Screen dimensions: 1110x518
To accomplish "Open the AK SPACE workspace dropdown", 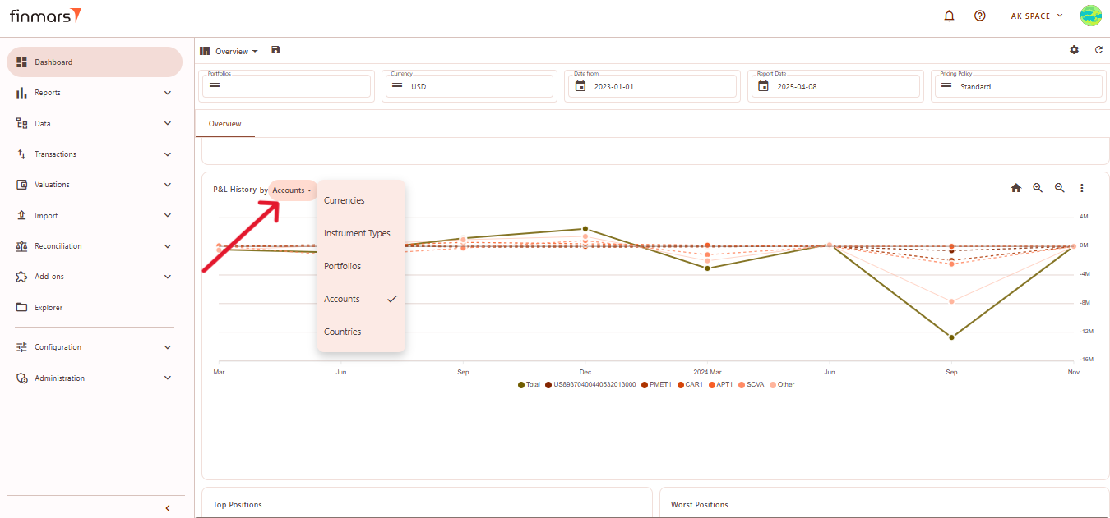I will click(1036, 16).
